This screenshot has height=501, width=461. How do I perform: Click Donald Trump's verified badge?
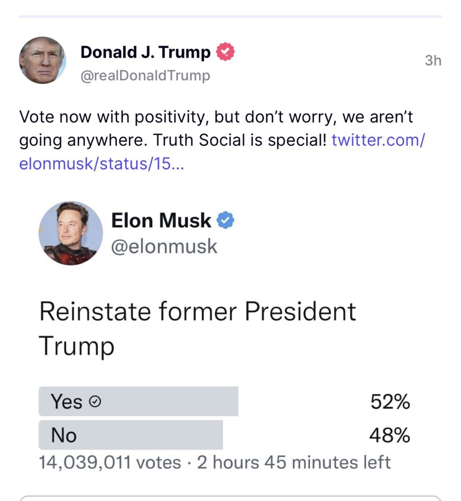225,51
